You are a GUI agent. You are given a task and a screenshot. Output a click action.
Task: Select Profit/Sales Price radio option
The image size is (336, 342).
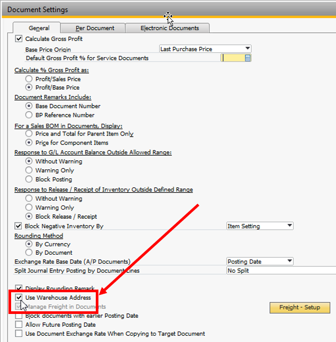[29, 79]
